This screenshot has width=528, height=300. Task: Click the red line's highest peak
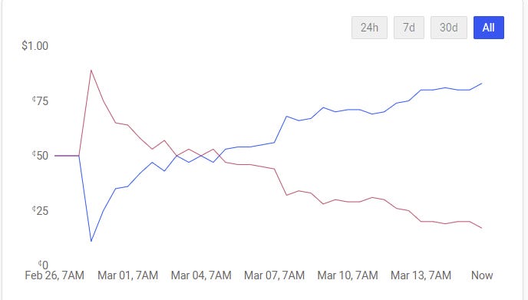[91, 70]
